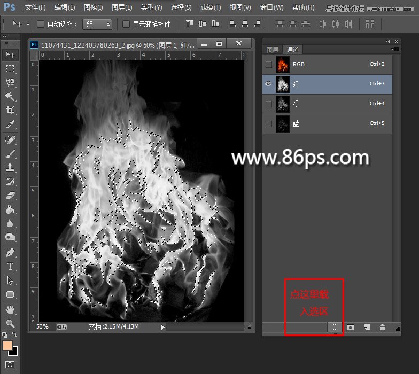This screenshot has height=374, width=419.
Task: Select the Healing Brush tool
Action: (10, 140)
